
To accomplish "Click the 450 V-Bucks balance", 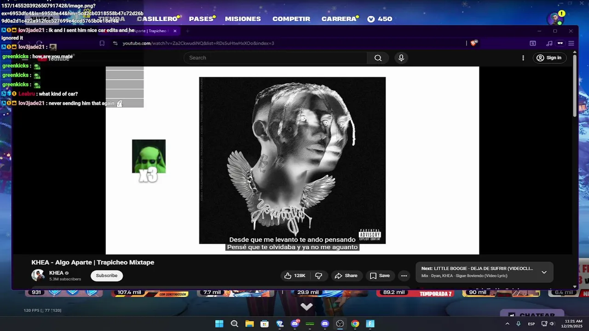I will tap(380, 19).
